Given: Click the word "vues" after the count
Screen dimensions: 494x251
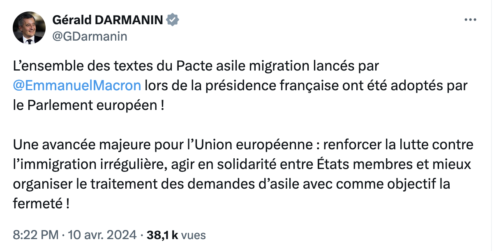Looking at the screenshot, I should (x=194, y=235).
